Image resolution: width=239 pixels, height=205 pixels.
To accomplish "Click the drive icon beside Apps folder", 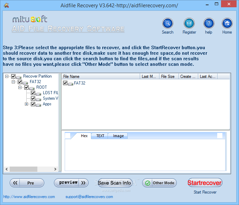I will tap(38, 105).
